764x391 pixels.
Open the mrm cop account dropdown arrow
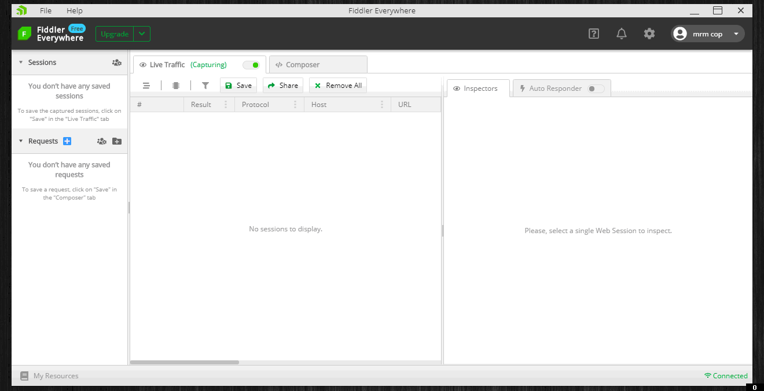736,34
